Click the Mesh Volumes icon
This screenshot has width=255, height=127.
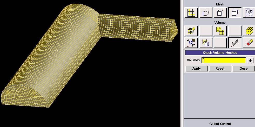[x=191, y=31]
